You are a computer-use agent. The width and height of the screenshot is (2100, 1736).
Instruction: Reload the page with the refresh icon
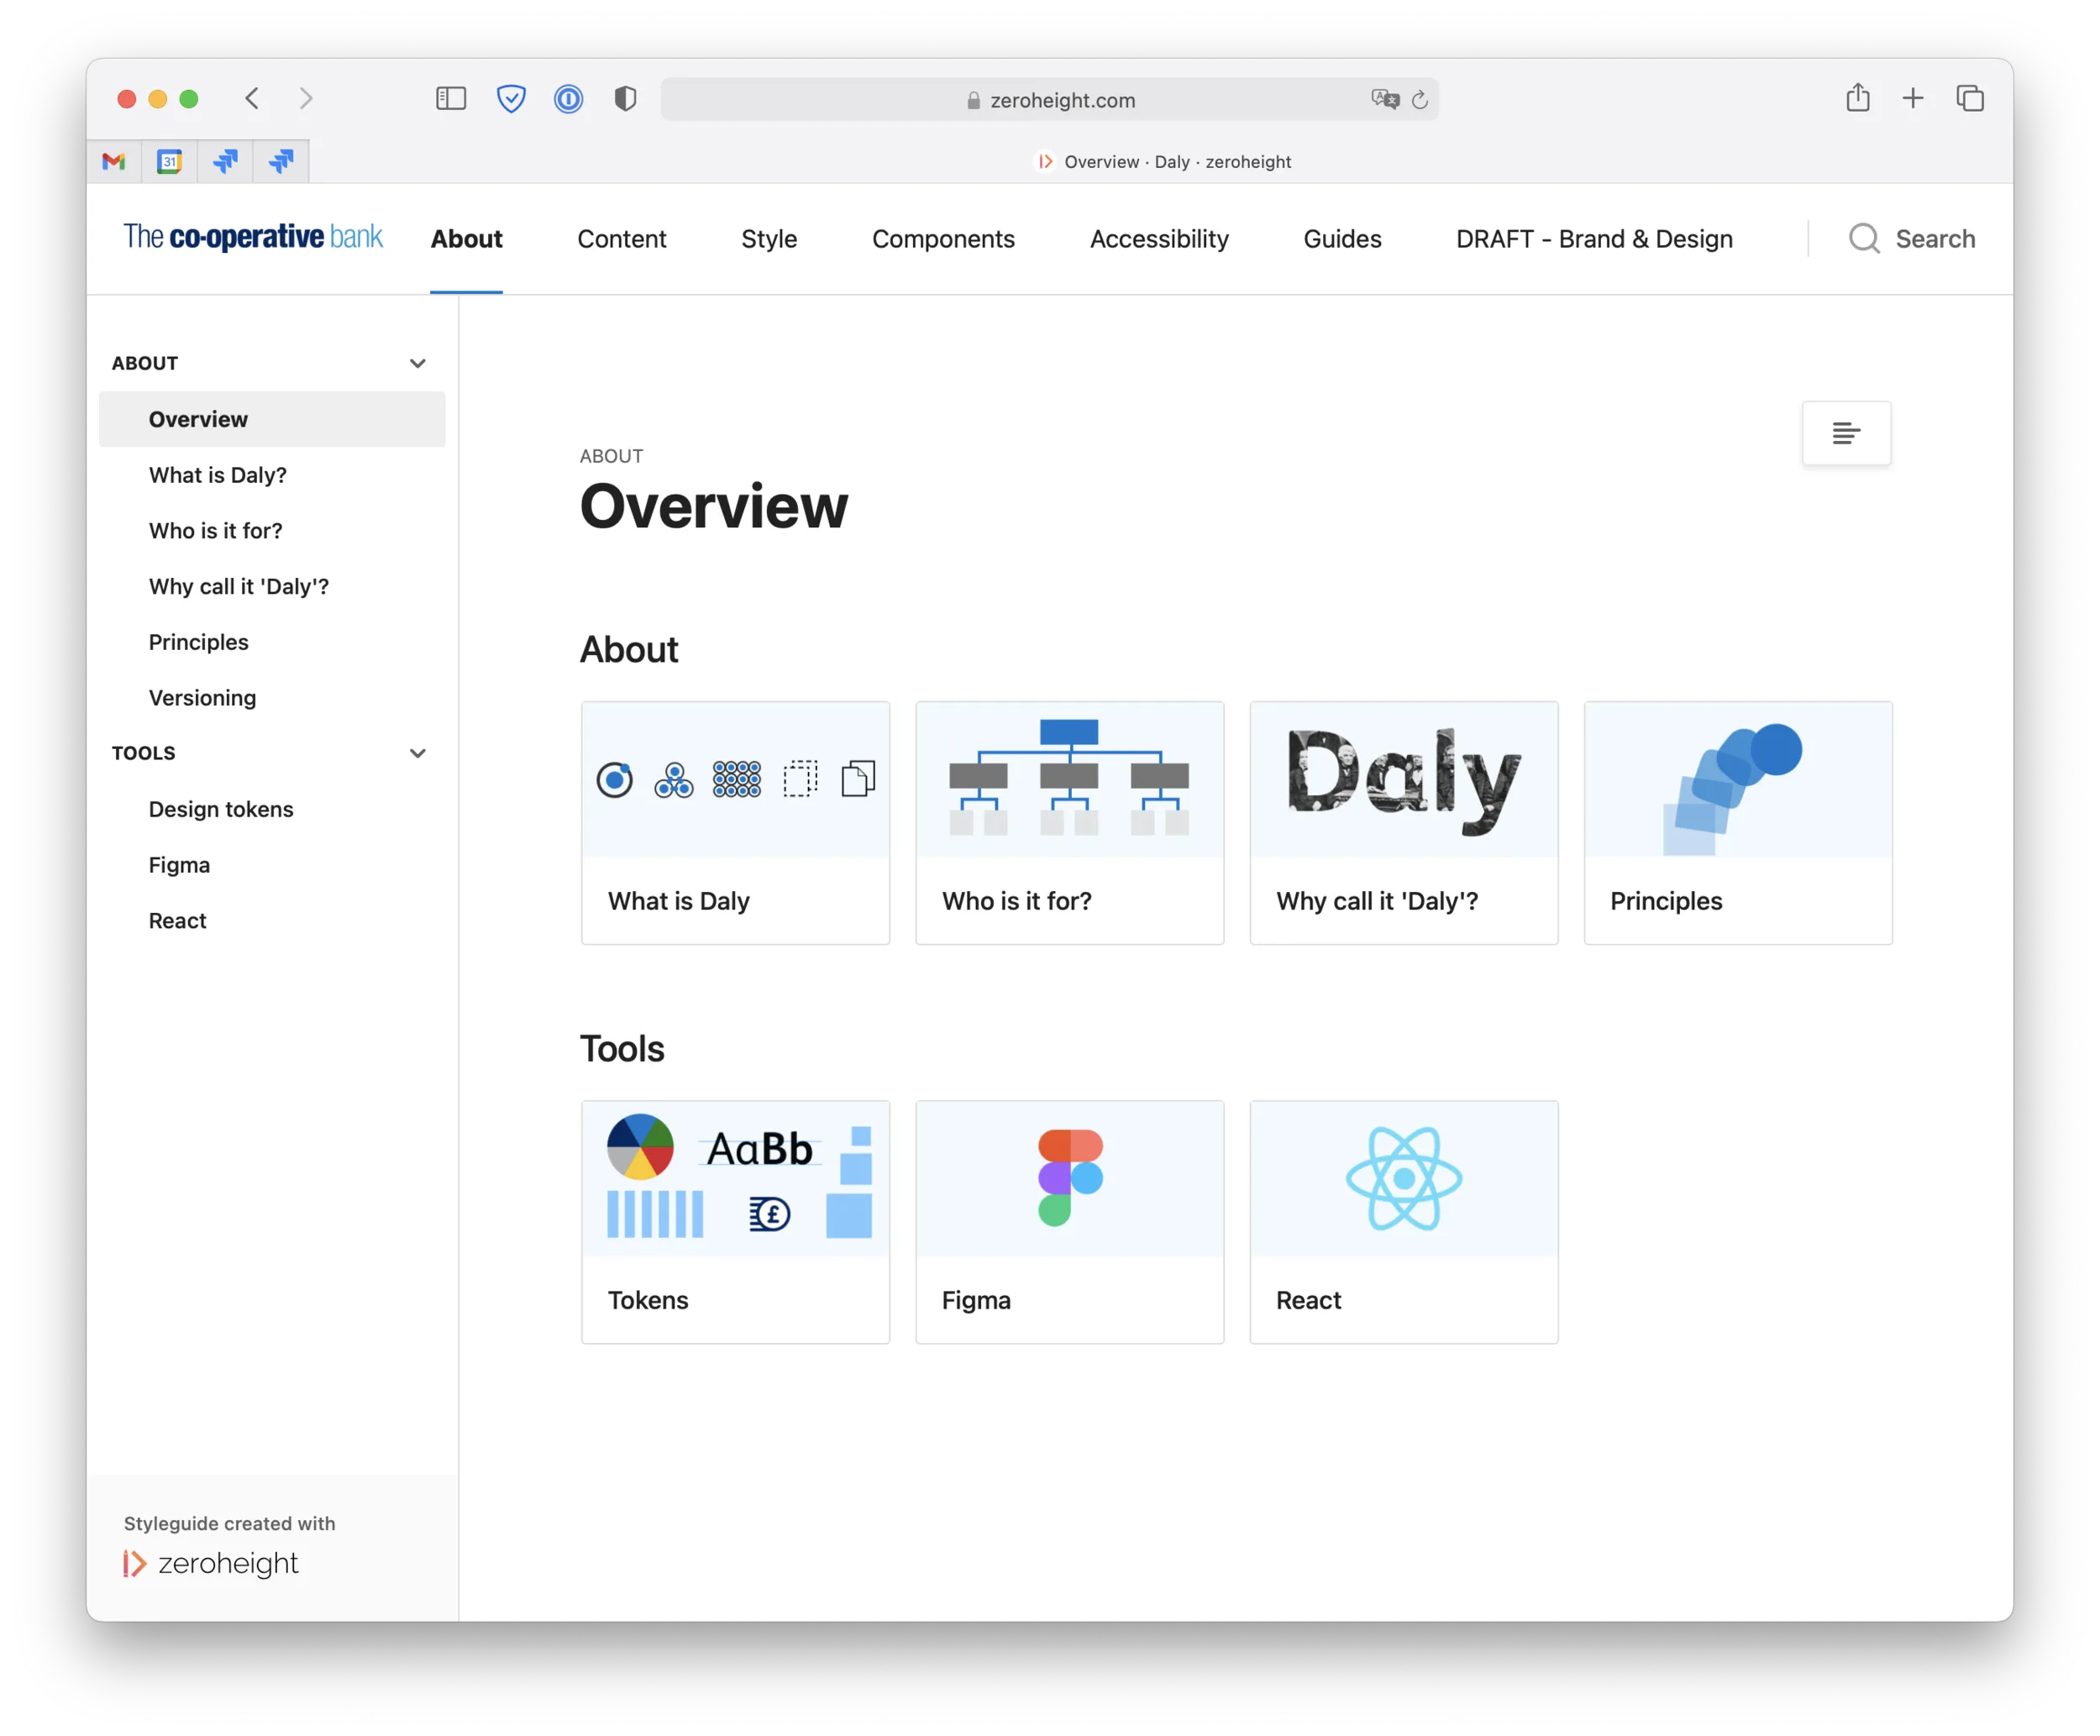pos(1419,99)
